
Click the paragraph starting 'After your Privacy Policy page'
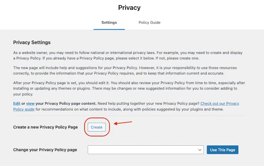tap(125, 88)
